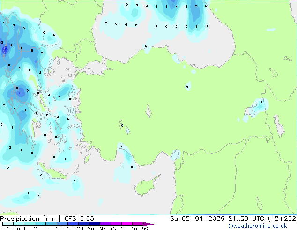
Task: Click the '12' precipitation value on the map
Action: click(x=1, y=43)
